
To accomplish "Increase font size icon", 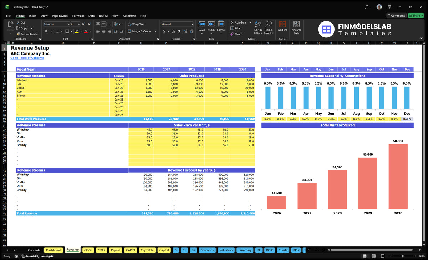I will (x=83, y=24).
